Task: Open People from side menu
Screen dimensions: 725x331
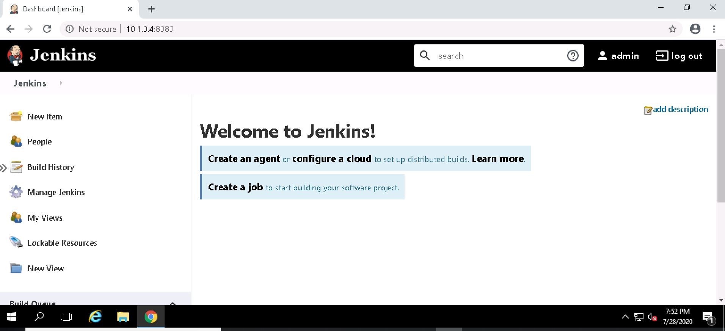Action: point(39,142)
